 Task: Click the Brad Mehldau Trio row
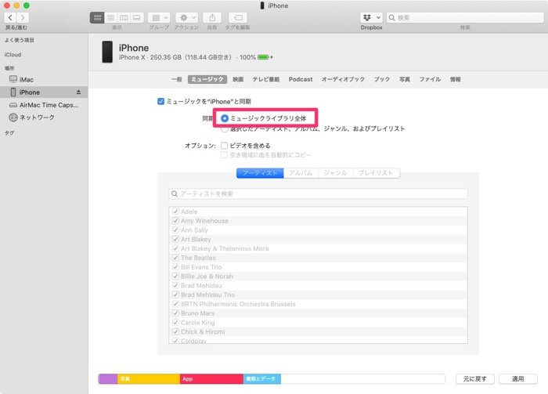pos(318,295)
